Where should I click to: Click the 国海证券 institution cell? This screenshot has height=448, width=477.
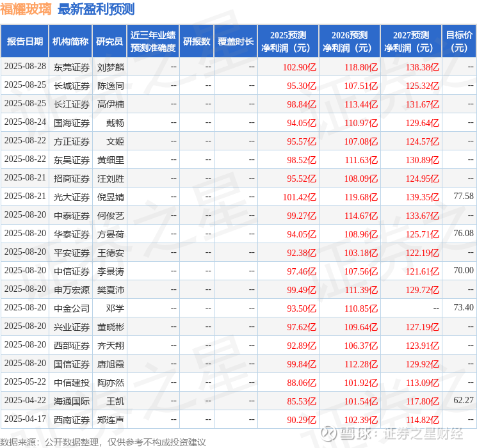point(72,123)
